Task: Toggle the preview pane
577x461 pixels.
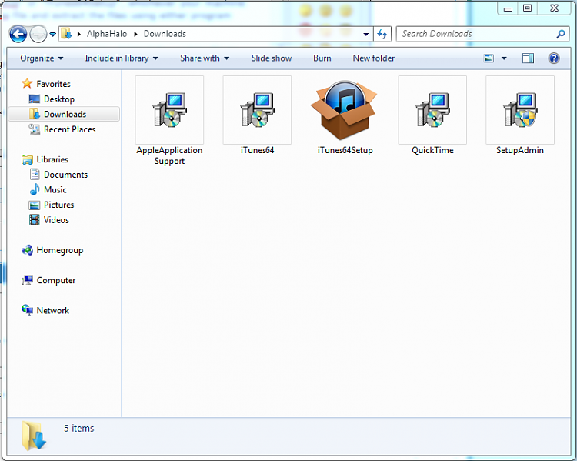Action: pos(528,58)
